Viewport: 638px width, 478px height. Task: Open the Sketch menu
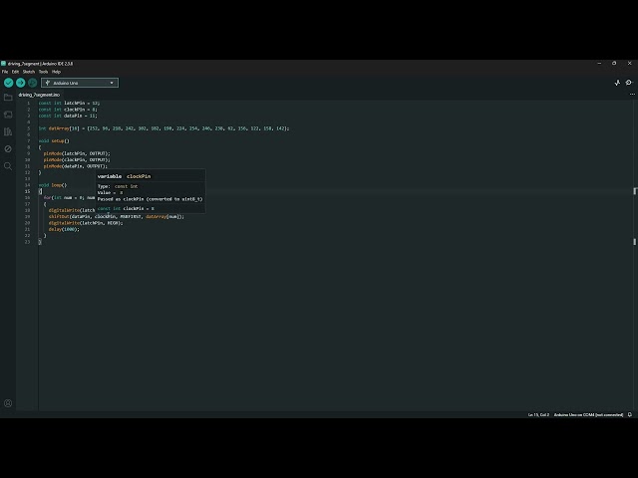point(29,72)
